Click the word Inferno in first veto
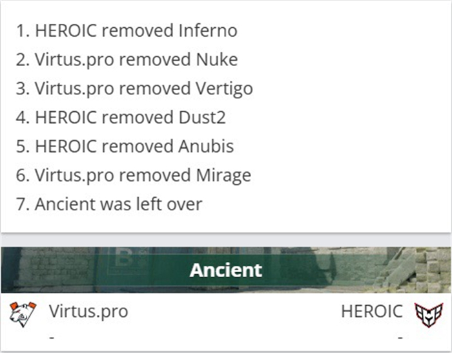The image size is (452, 353). pyautogui.click(x=208, y=30)
